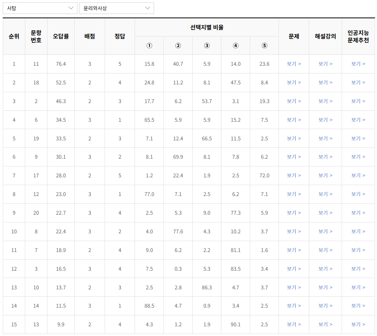Open the explanation lecture for question 9
Image resolution: width=377 pixels, height=336 pixels.
point(325,157)
